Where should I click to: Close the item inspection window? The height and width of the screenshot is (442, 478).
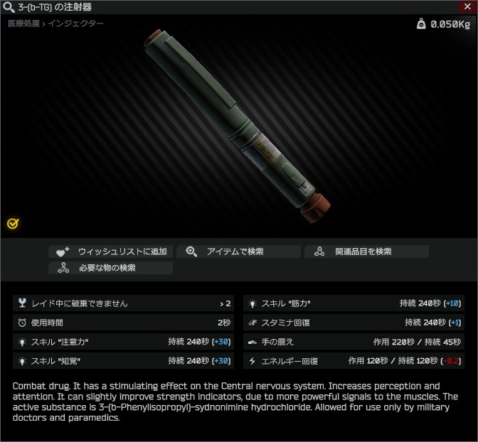point(467,6)
